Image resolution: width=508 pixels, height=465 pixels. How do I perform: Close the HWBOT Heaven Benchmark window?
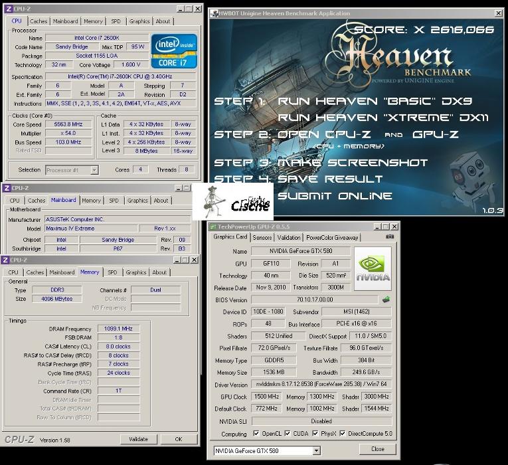click(x=499, y=13)
